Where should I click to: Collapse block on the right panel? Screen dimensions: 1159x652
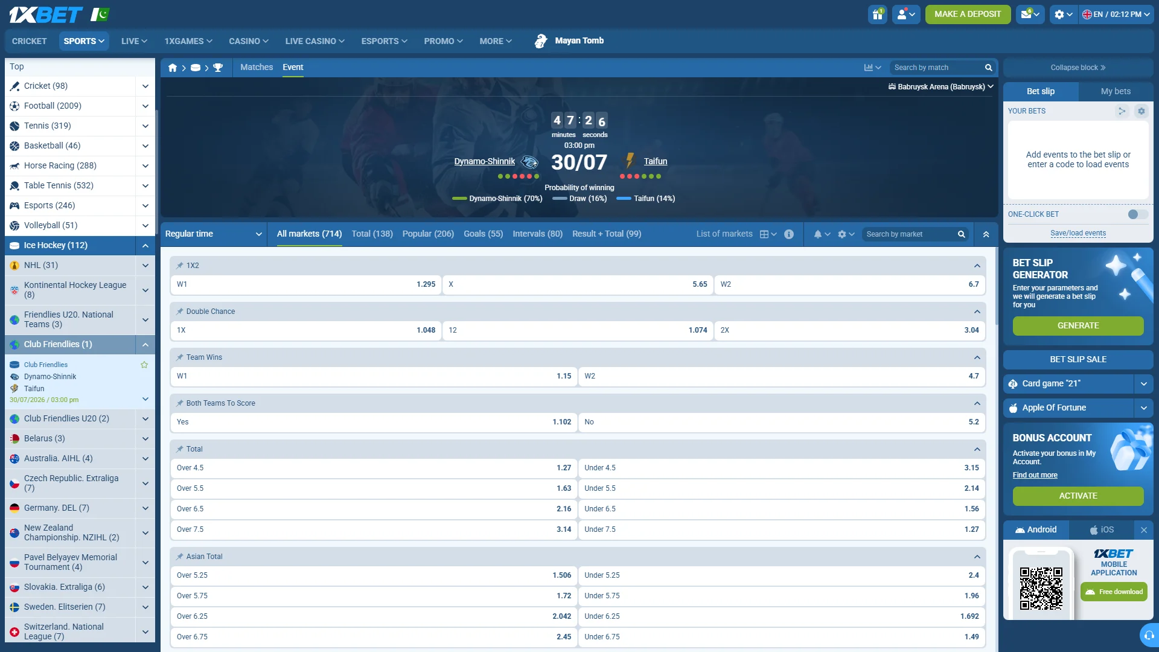[x=1078, y=68]
